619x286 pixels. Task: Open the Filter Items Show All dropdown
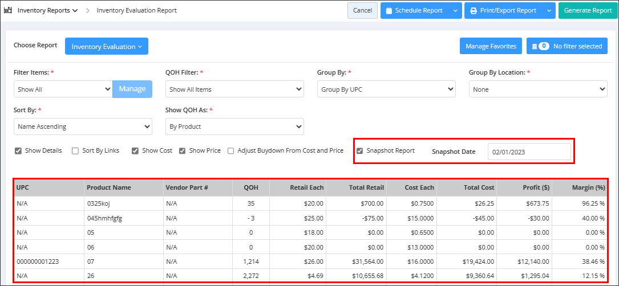63,89
